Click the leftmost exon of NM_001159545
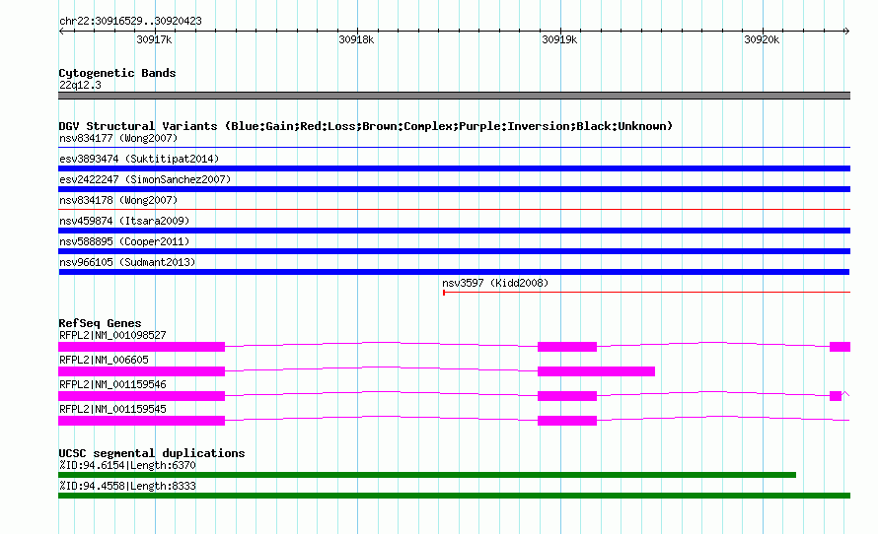 coord(142,421)
